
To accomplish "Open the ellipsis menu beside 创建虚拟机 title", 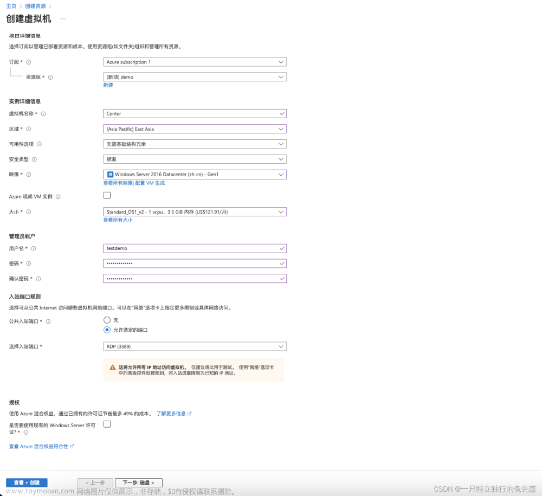I will pos(63,18).
